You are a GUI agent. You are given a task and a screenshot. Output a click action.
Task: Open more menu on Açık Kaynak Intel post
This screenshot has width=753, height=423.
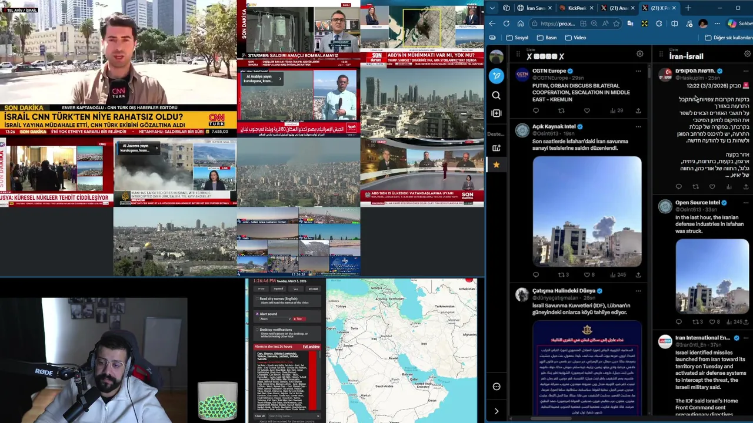click(x=638, y=127)
